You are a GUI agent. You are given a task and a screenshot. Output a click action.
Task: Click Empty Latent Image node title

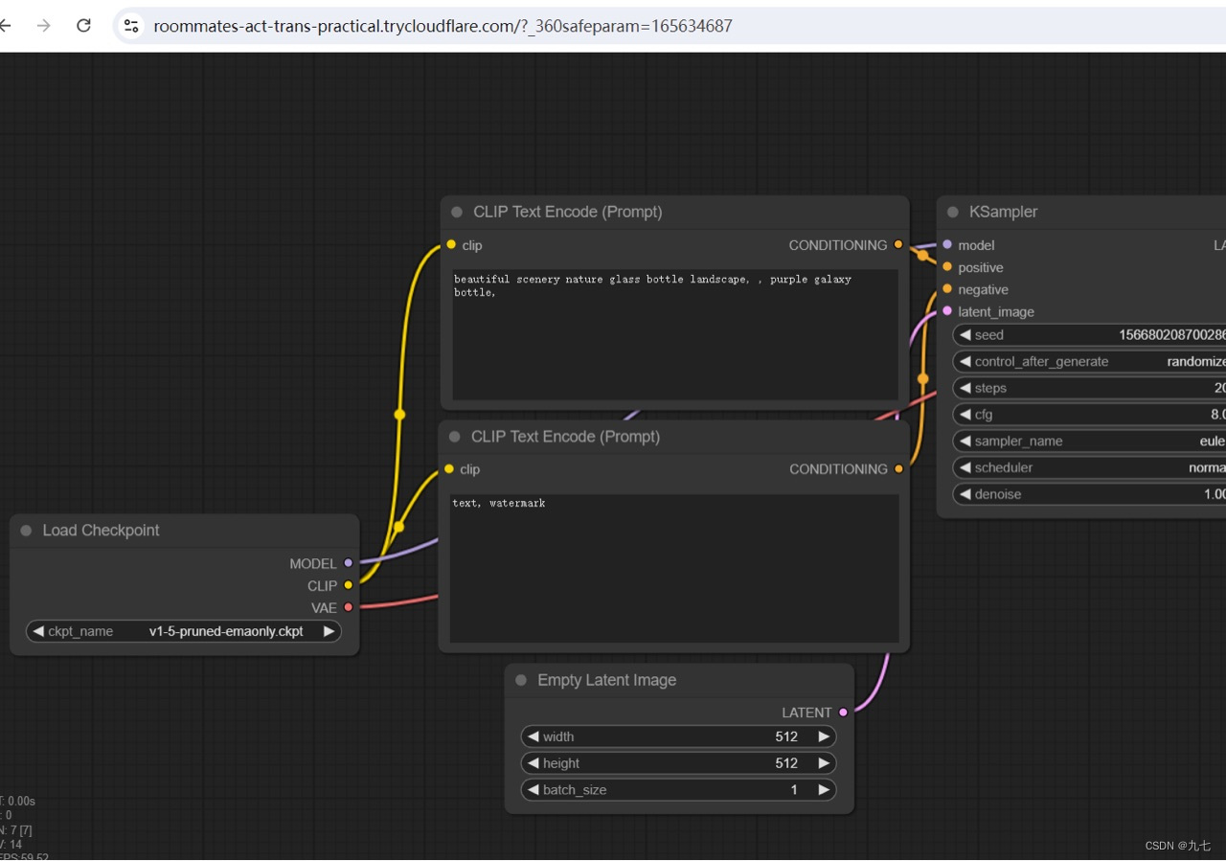[606, 680]
